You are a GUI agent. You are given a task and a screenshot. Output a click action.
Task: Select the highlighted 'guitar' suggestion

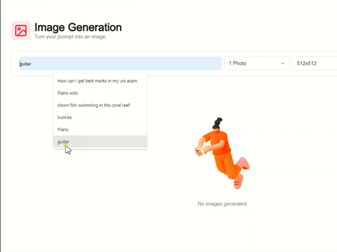(x=100, y=142)
